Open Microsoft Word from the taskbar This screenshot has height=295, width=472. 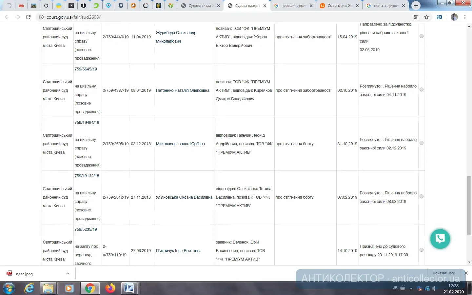click(x=129, y=288)
